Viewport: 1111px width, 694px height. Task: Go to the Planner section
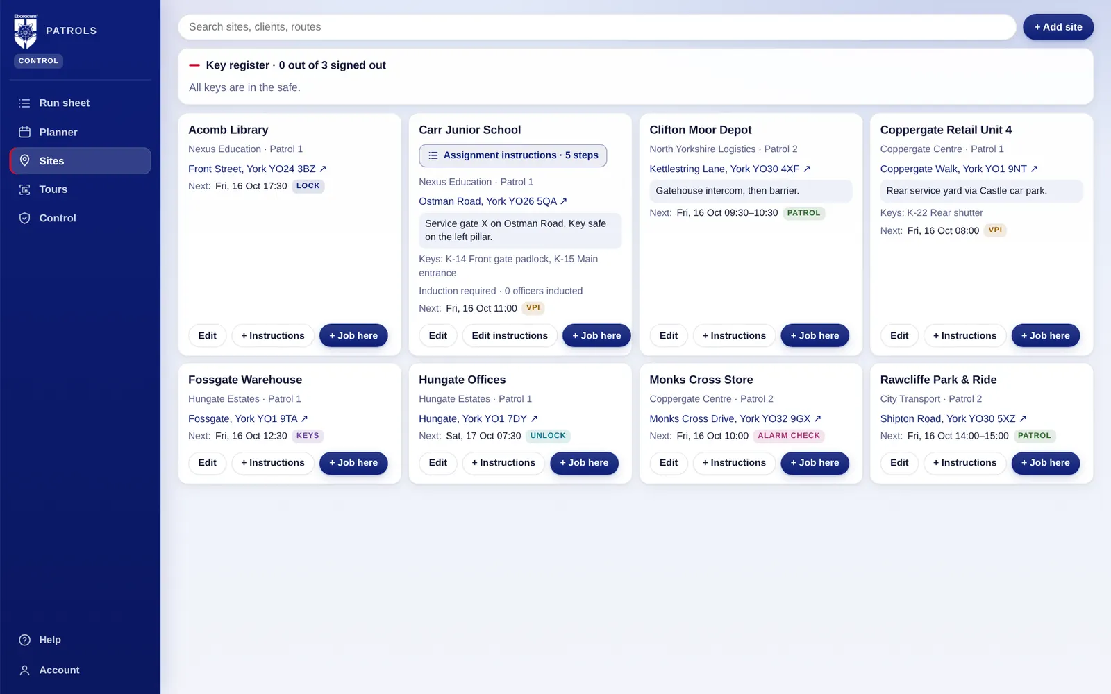point(81,132)
